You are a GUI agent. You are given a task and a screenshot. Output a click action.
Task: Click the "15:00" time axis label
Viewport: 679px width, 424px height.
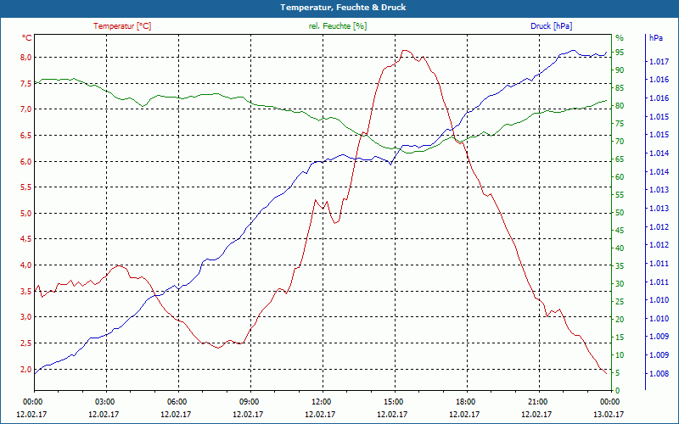pyautogui.click(x=393, y=401)
